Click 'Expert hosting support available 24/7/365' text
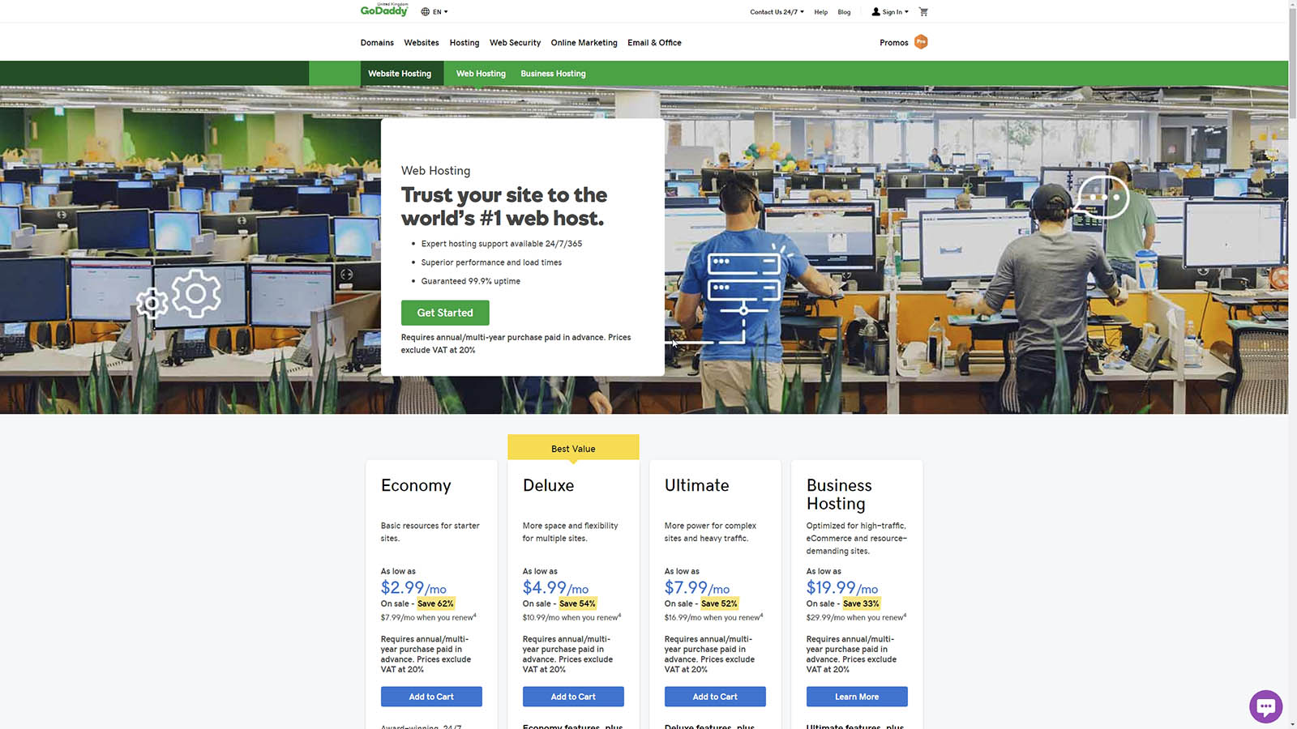Image resolution: width=1297 pixels, height=729 pixels. tap(501, 244)
